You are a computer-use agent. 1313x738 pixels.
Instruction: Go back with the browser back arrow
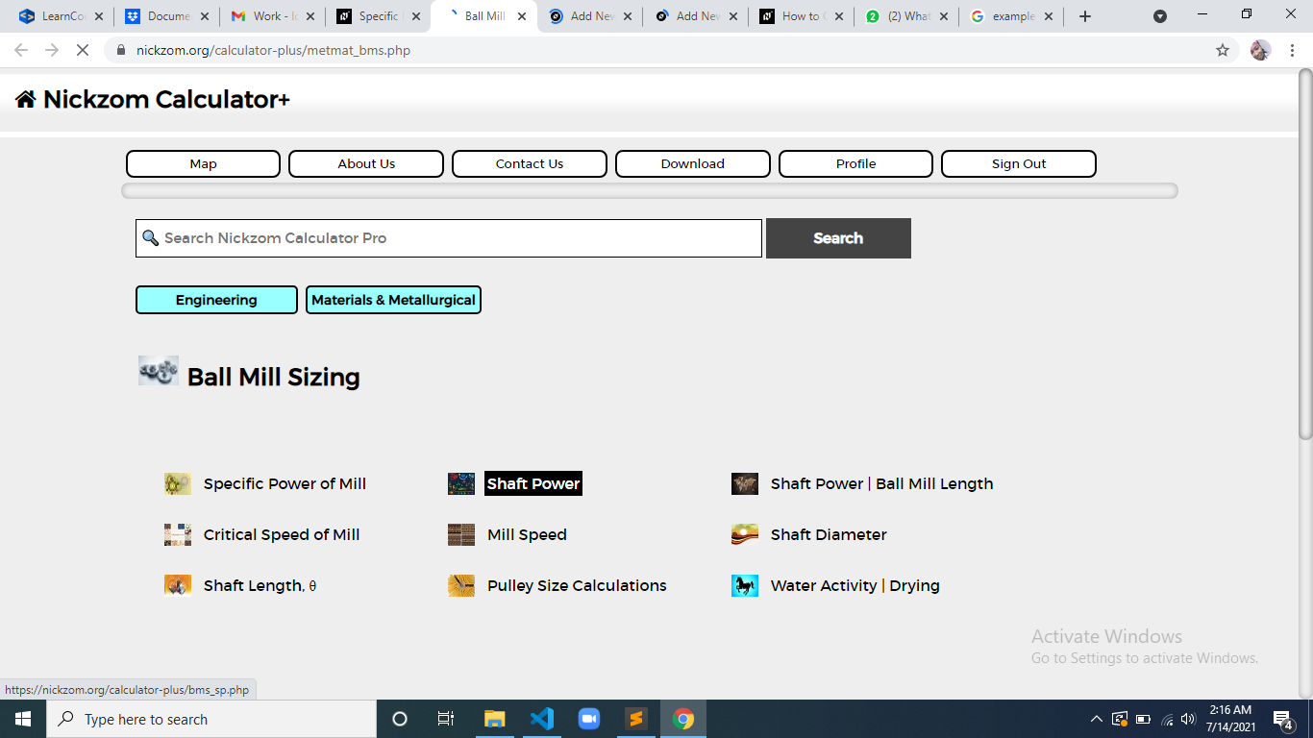click(x=21, y=50)
